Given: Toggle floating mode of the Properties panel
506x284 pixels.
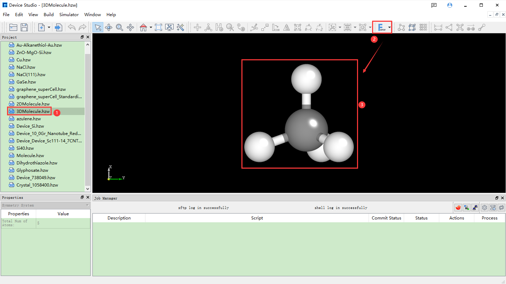Looking at the screenshot, I should (x=83, y=197).
